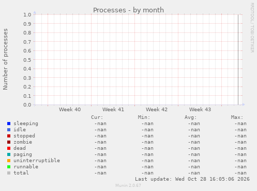Image resolution: width=257 pixels, height=191 pixels.
Task: Select the 'sleeping' legend label
Action: 26,124
